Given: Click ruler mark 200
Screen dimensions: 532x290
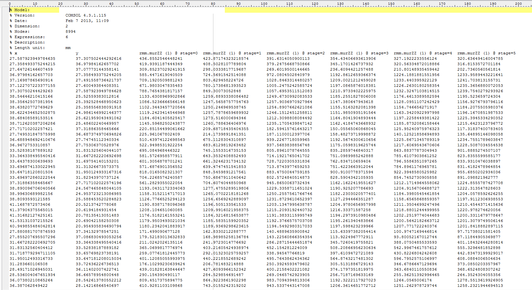Looking at the screenshot, I should click(518, 4).
